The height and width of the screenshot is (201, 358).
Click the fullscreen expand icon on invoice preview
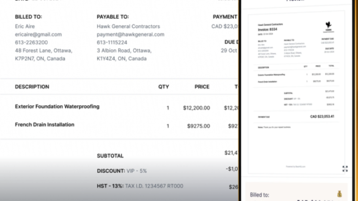click(x=345, y=169)
